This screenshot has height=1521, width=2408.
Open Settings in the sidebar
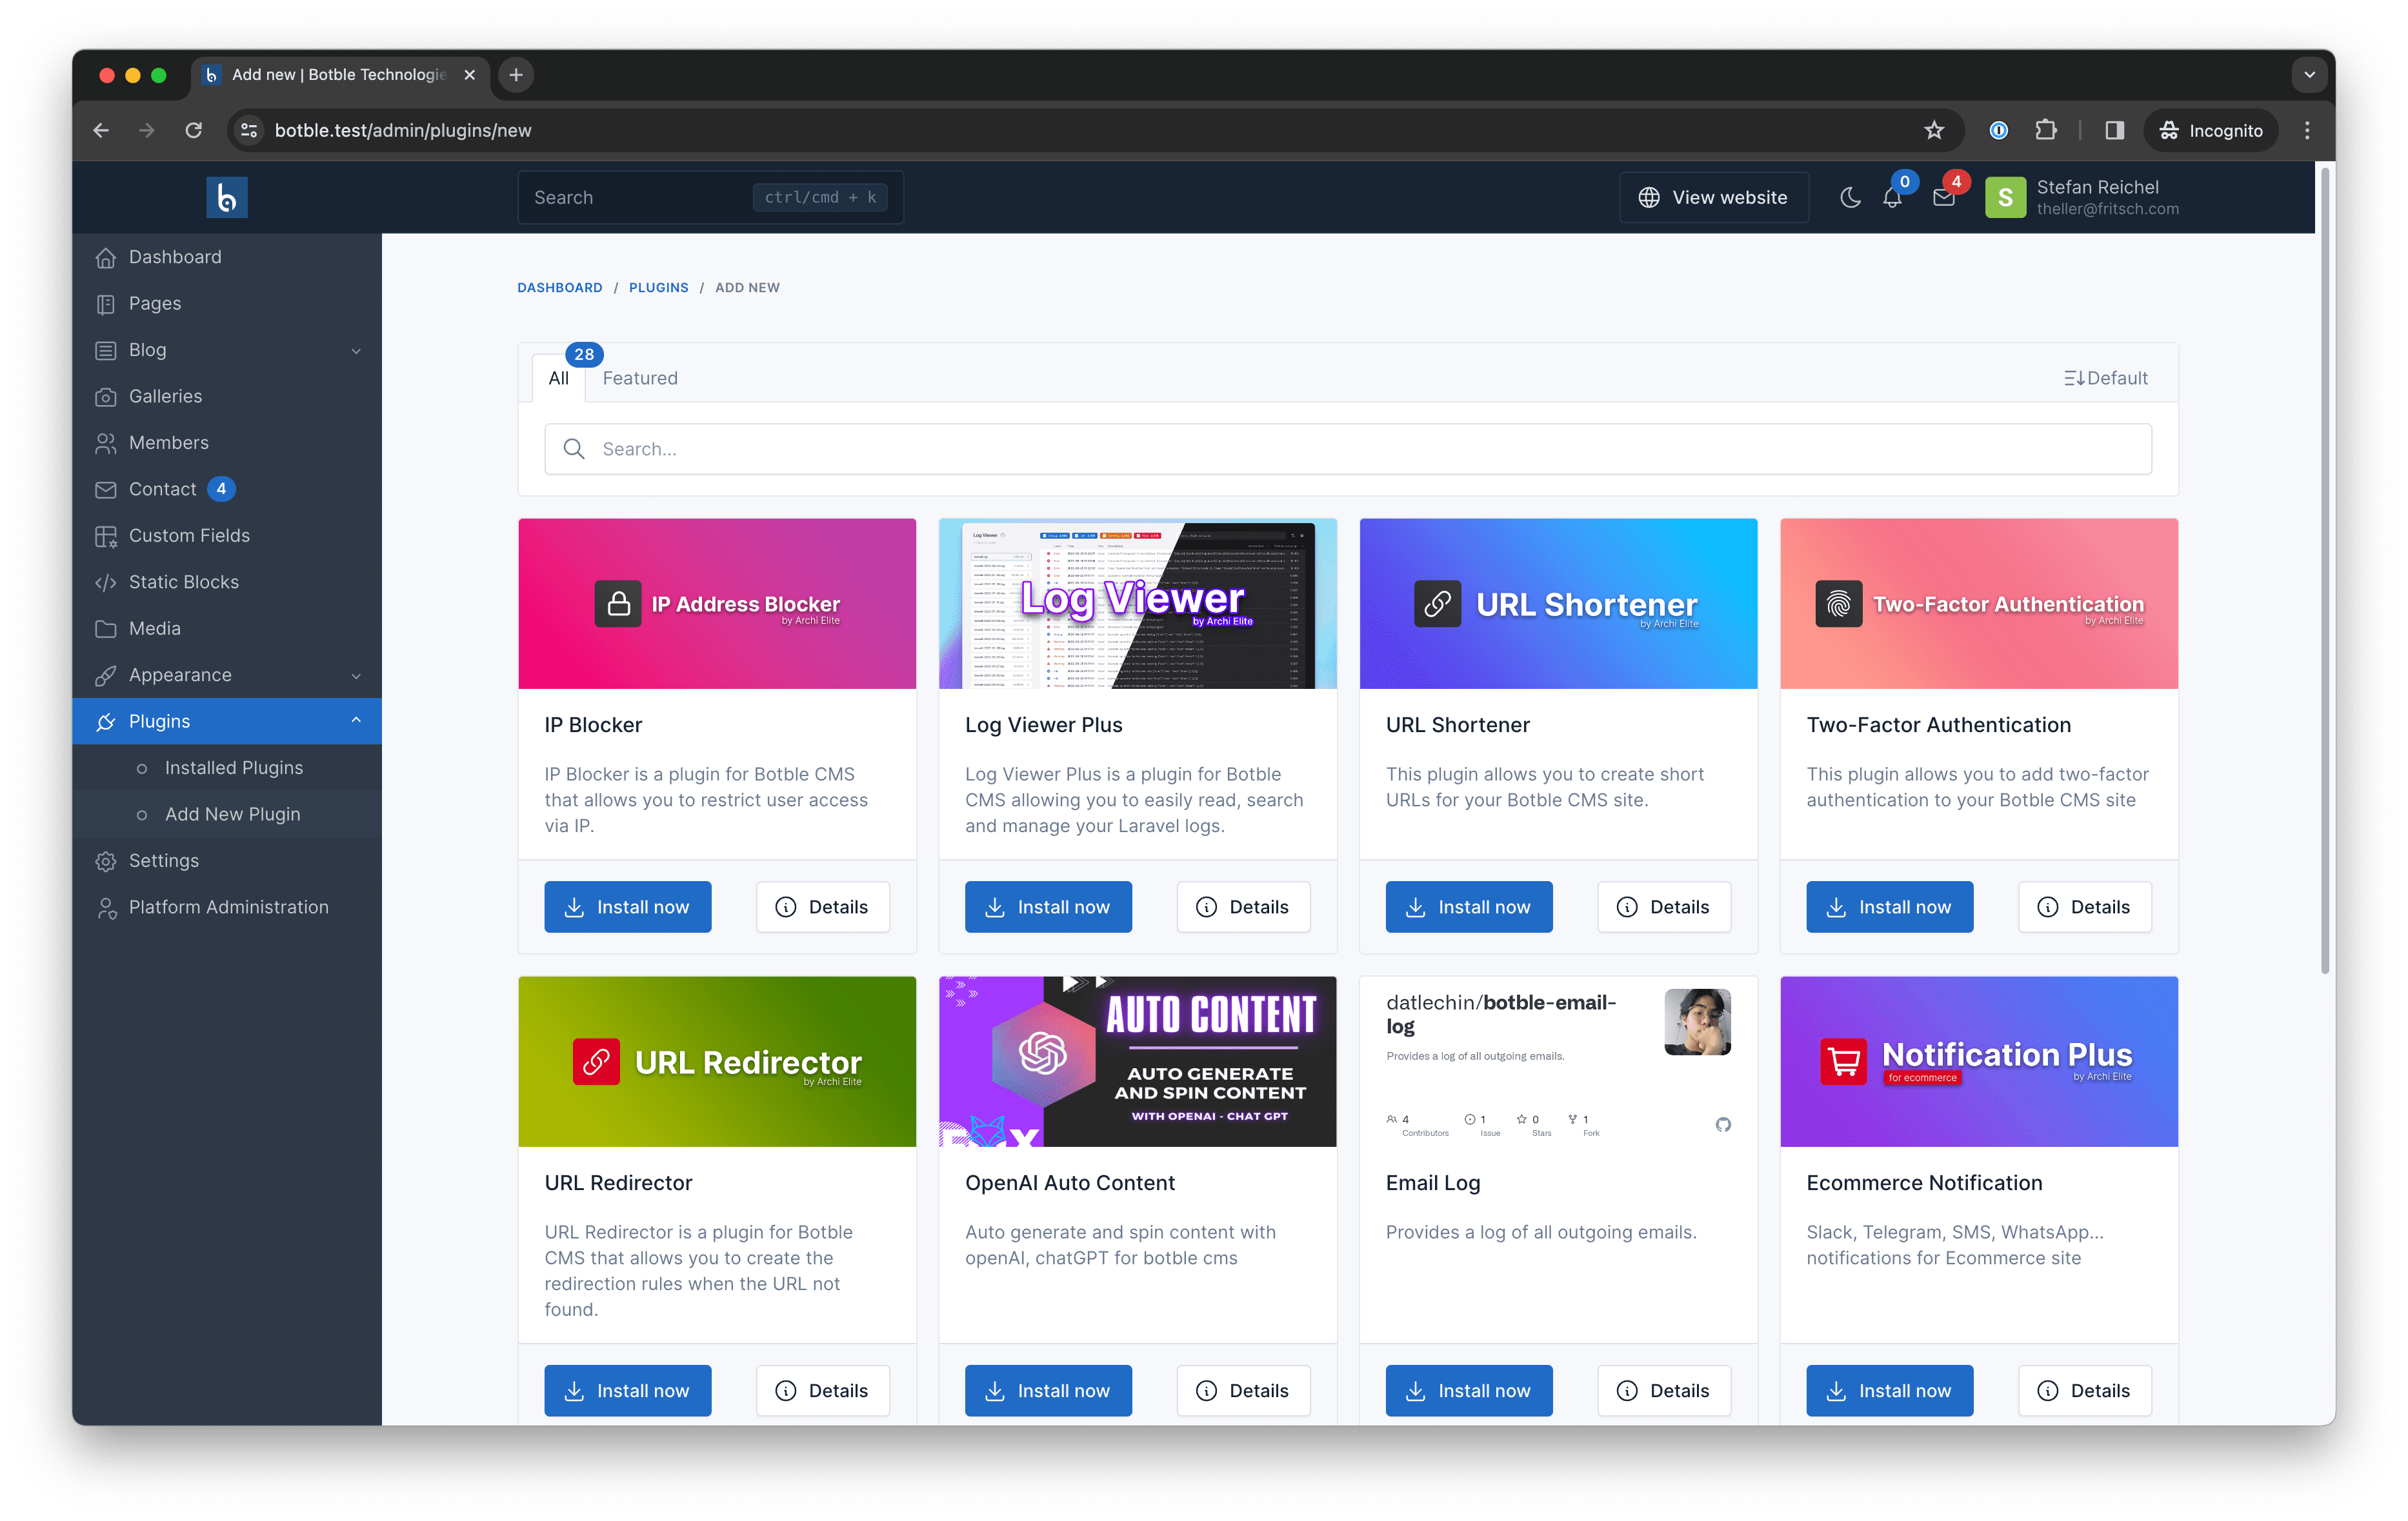[227, 860]
